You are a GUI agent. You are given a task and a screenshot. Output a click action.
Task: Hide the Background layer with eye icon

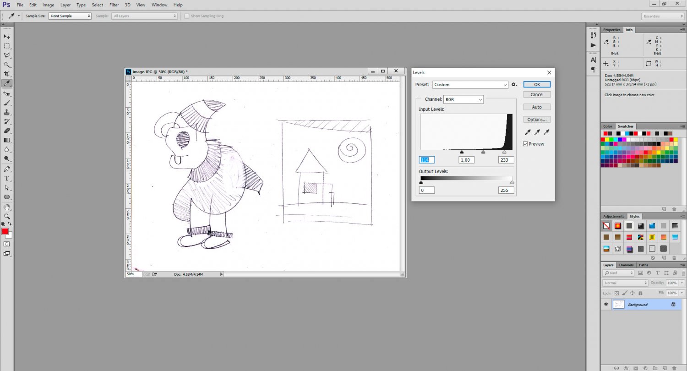click(x=606, y=304)
